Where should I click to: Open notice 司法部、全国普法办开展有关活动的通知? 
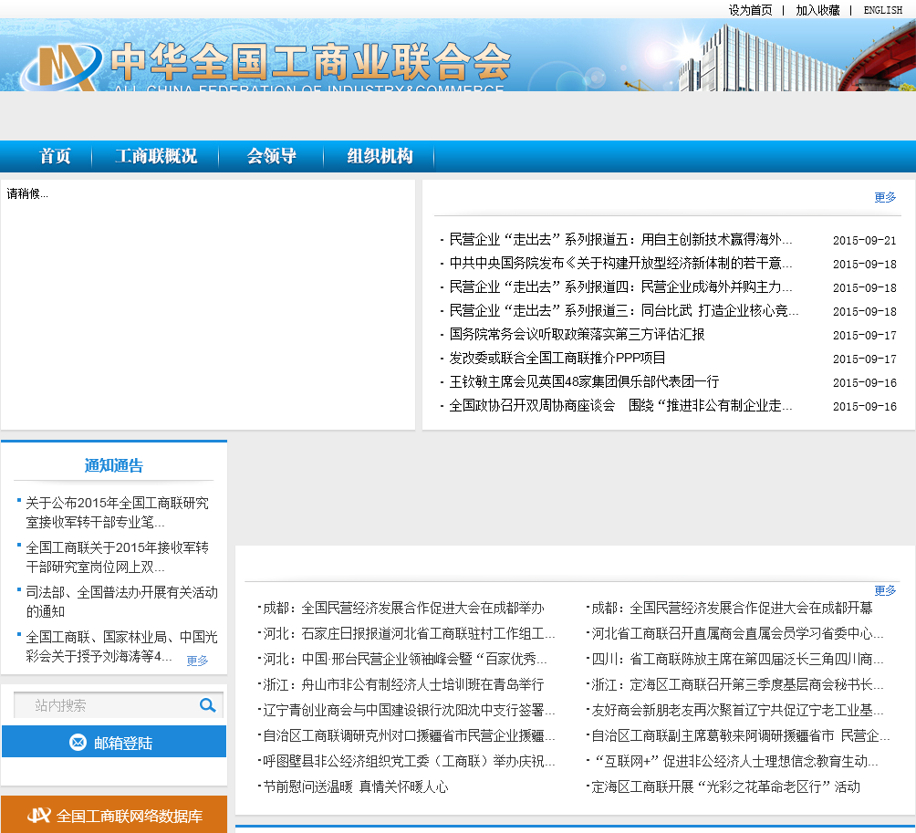coord(121,601)
